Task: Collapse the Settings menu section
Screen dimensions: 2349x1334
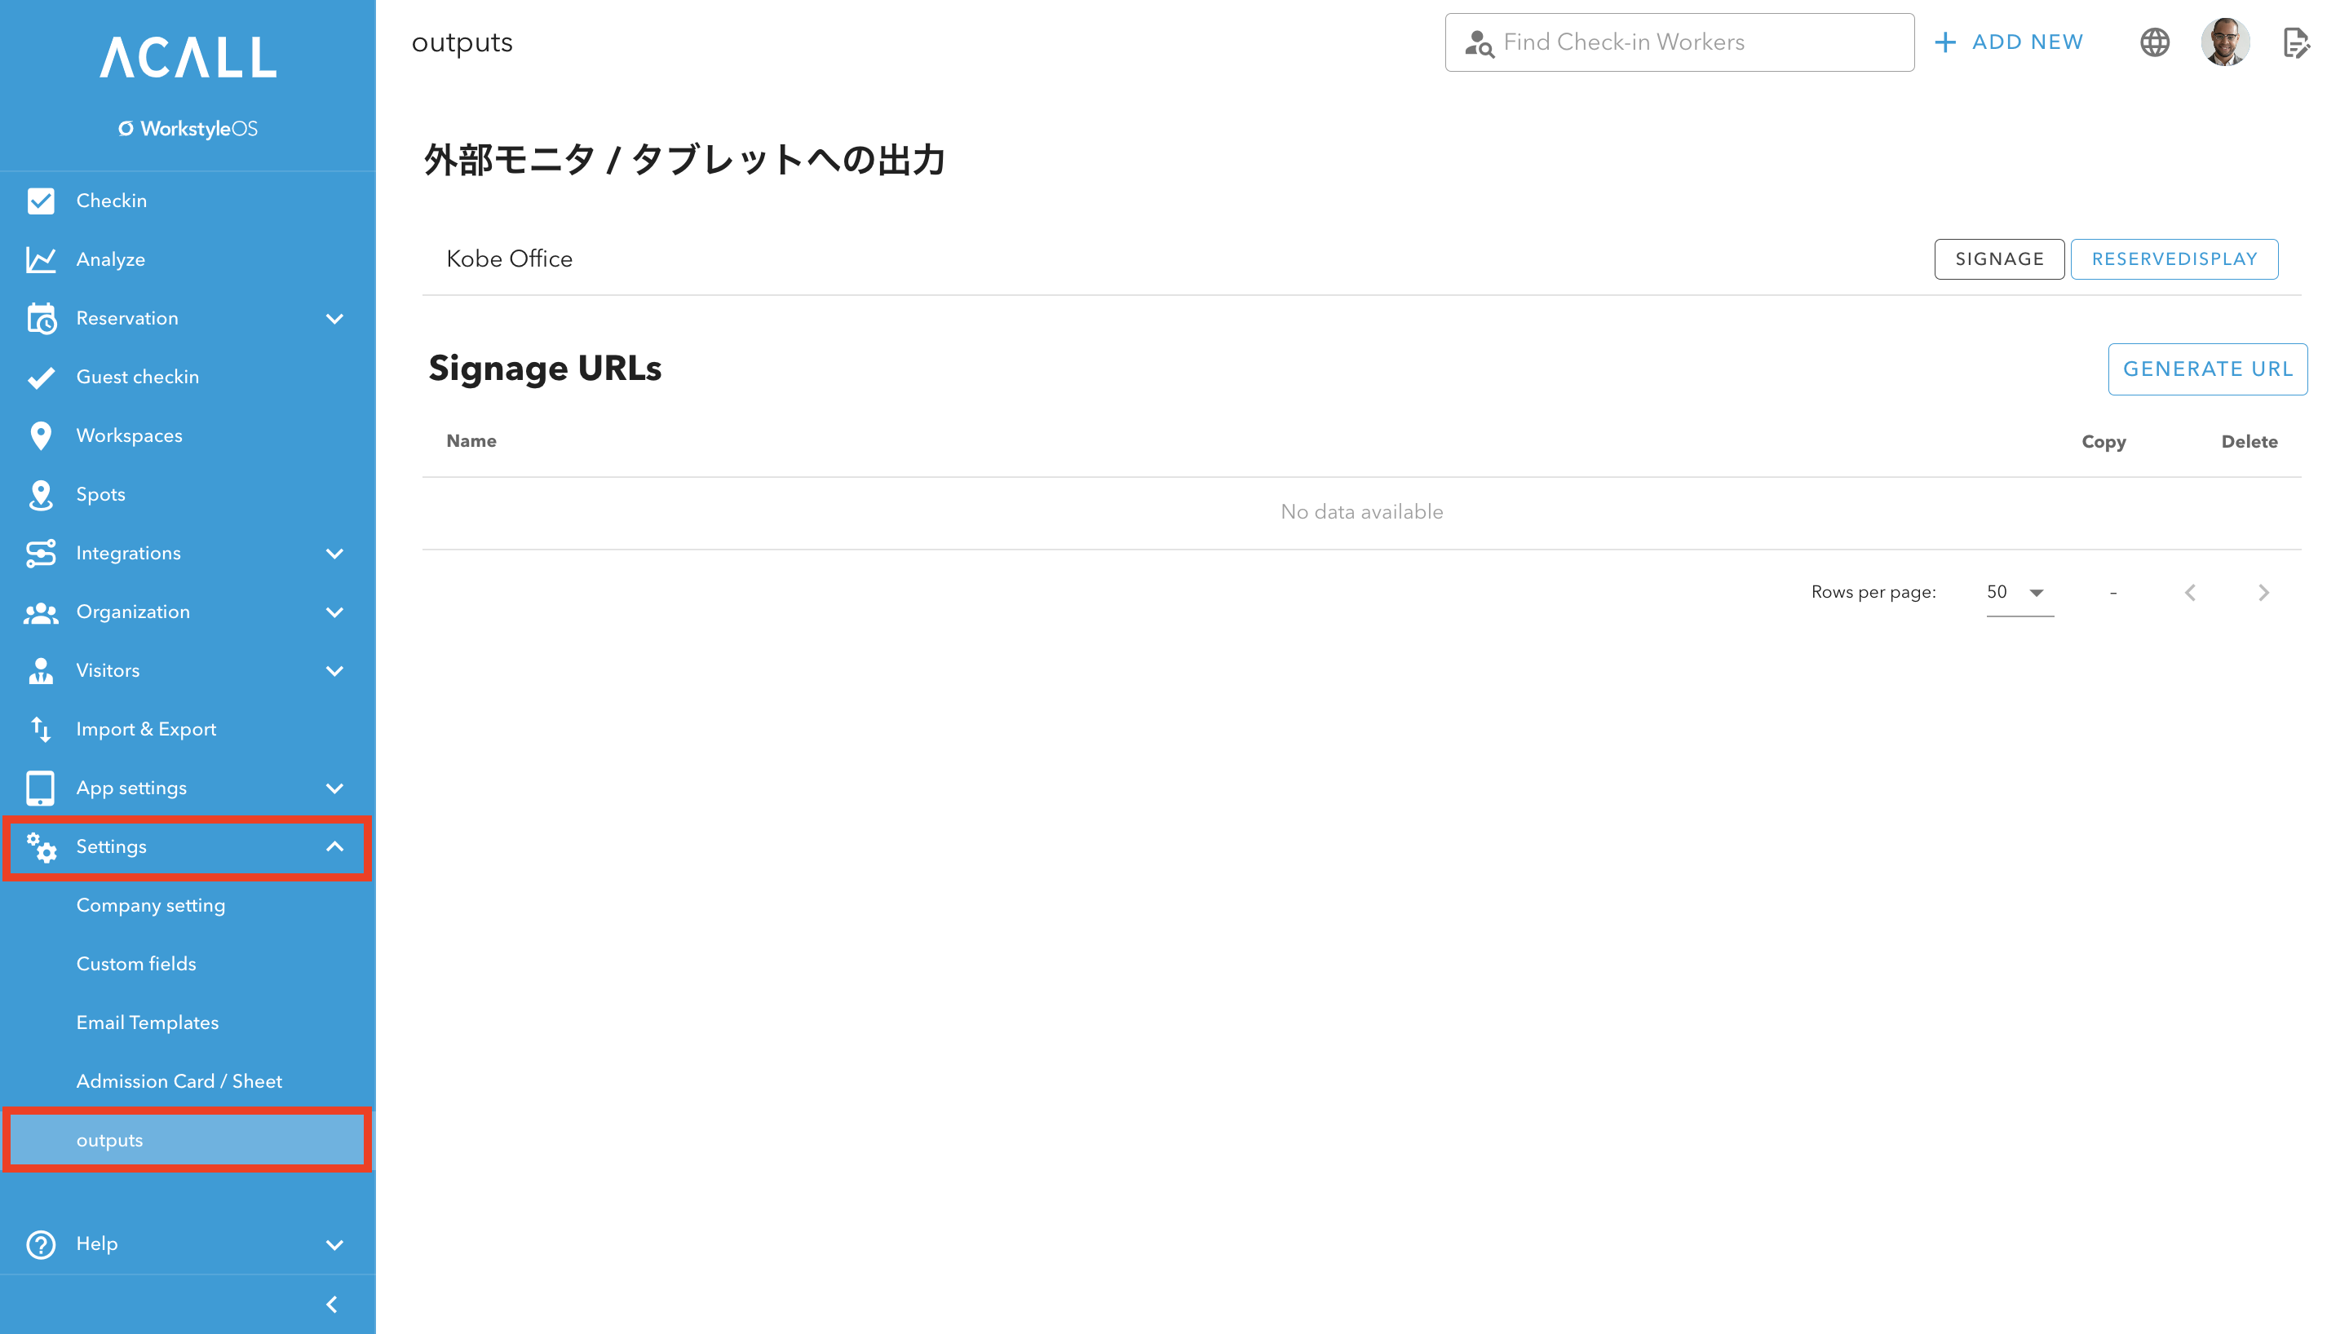Action: click(334, 846)
